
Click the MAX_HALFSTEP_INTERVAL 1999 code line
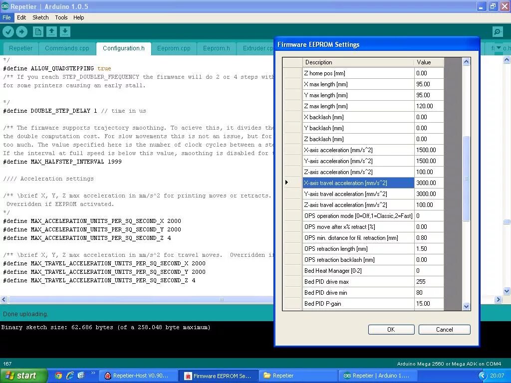tap(62, 162)
